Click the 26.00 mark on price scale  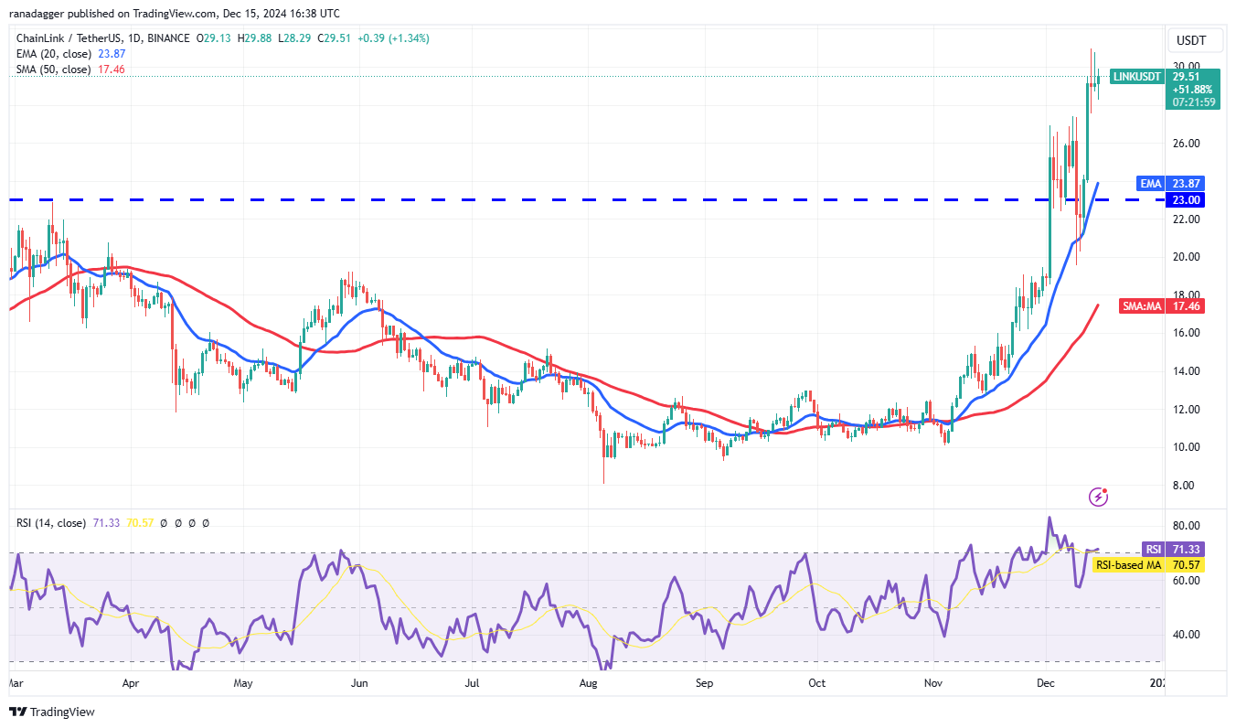point(1186,143)
